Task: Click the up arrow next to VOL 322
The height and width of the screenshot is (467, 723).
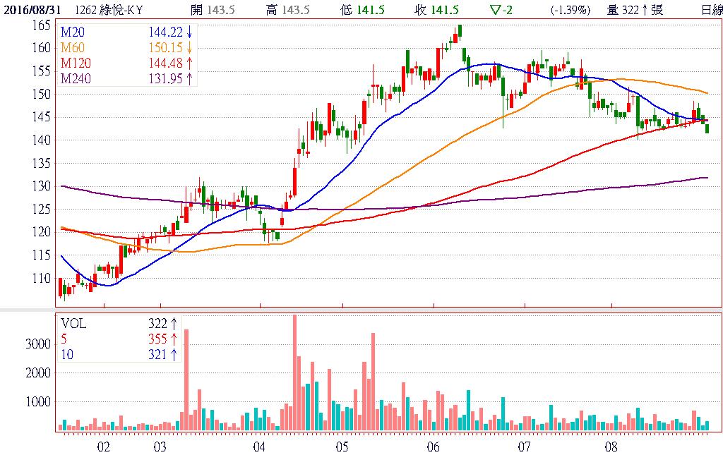Action: 174,324
